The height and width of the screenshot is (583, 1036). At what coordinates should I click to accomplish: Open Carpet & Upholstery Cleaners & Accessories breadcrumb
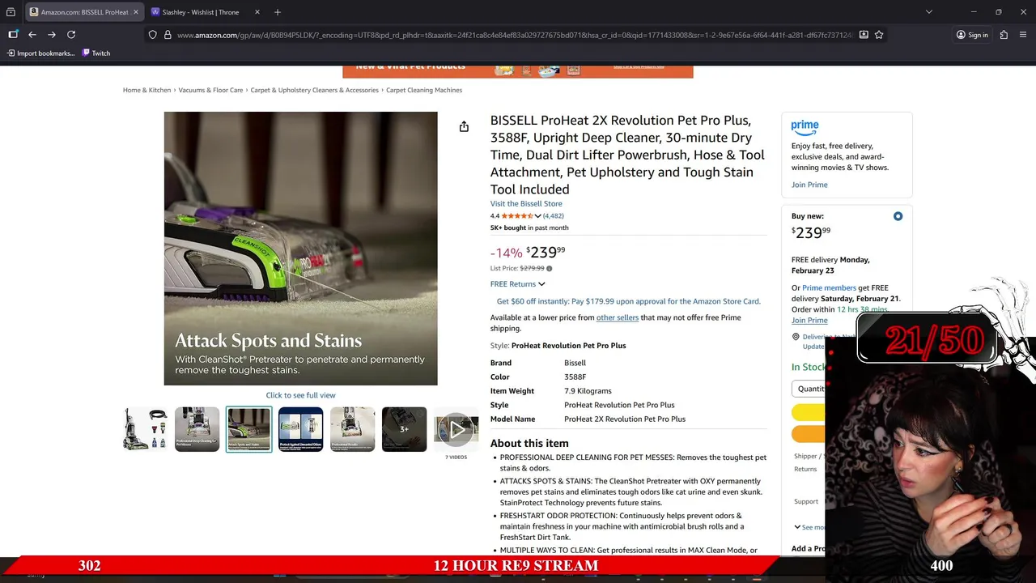click(x=314, y=90)
